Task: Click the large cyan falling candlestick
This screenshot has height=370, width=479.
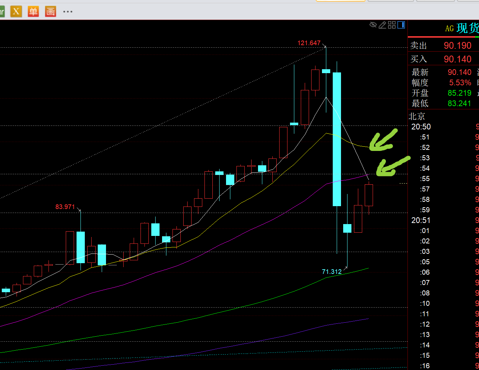Action: coord(337,139)
